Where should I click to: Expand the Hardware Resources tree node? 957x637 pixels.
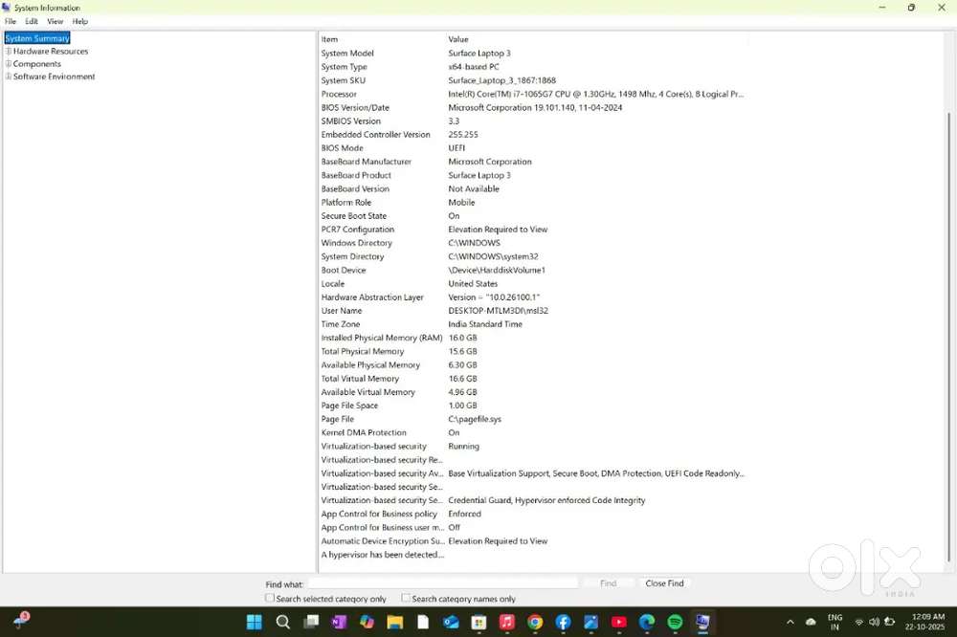pyautogui.click(x=9, y=52)
